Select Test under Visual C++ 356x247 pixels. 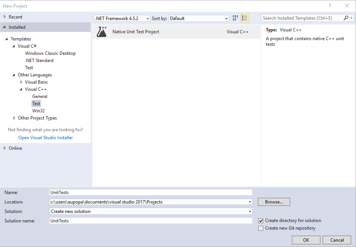click(36, 103)
